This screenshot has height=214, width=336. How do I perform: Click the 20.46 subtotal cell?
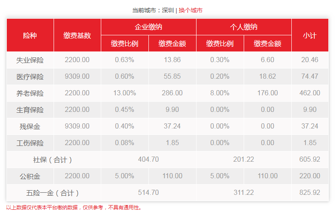pos(310,60)
